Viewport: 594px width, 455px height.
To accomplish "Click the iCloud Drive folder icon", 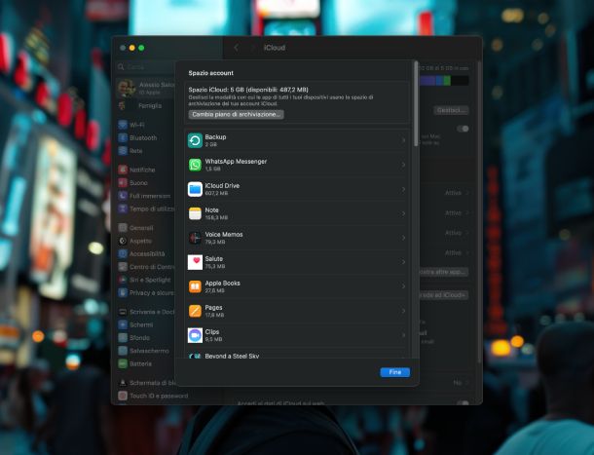I will click(x=195, y=189).
